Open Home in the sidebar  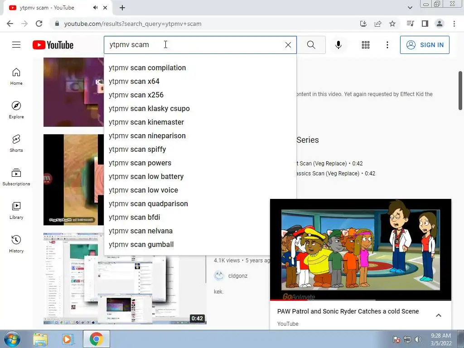pos(16,76)
